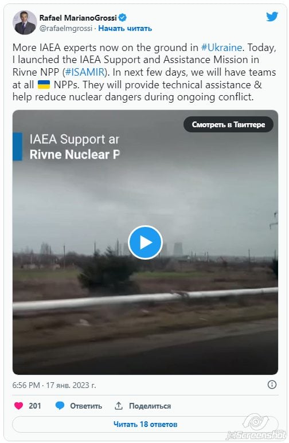The image size is (289, 443).
Task: Click the share upload arrow icon
Action: pos(119,406)
